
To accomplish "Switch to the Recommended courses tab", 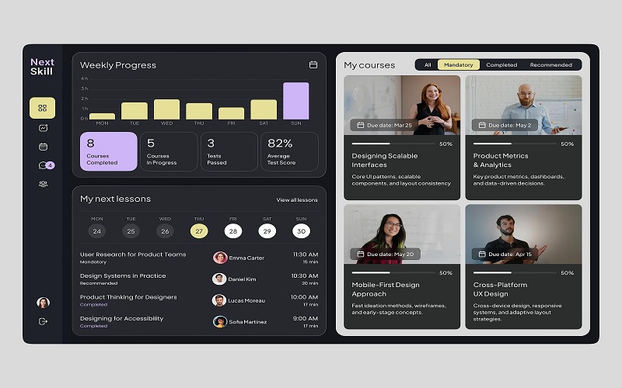I will pos(550,64).
